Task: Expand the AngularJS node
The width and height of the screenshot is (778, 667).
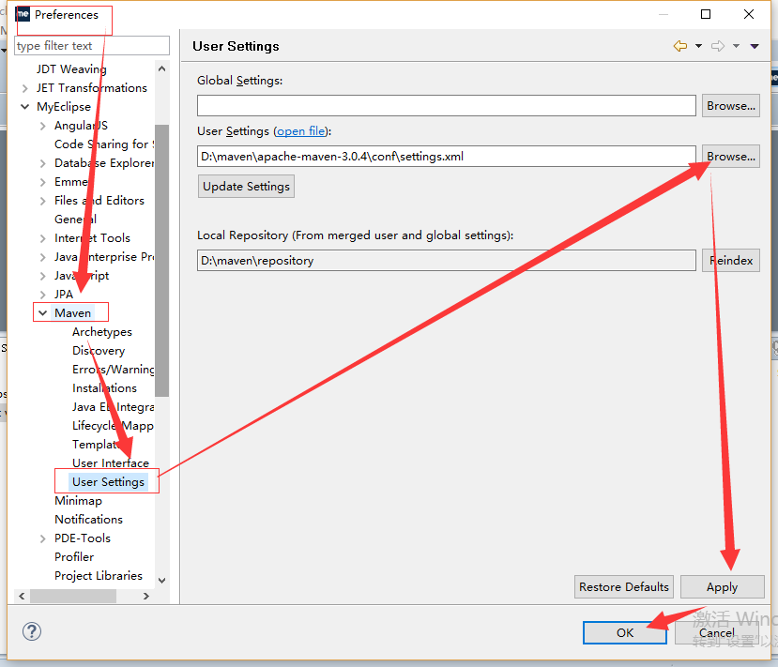Action: (x=42, y=126)
